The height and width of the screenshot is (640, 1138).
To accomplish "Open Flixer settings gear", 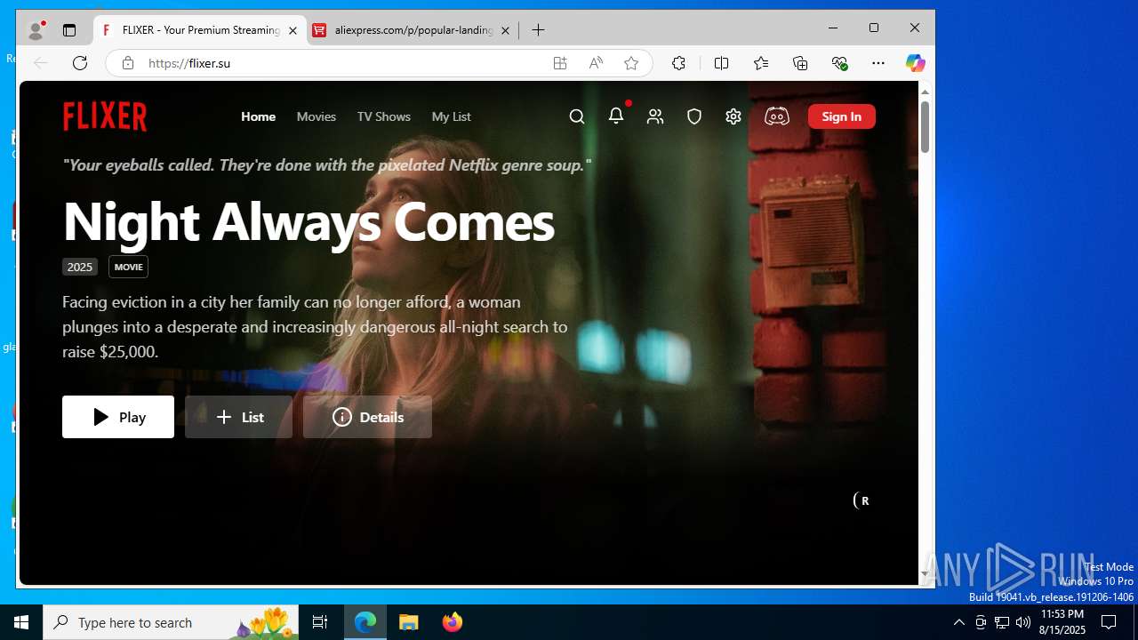I will click(x=733, y=116).
